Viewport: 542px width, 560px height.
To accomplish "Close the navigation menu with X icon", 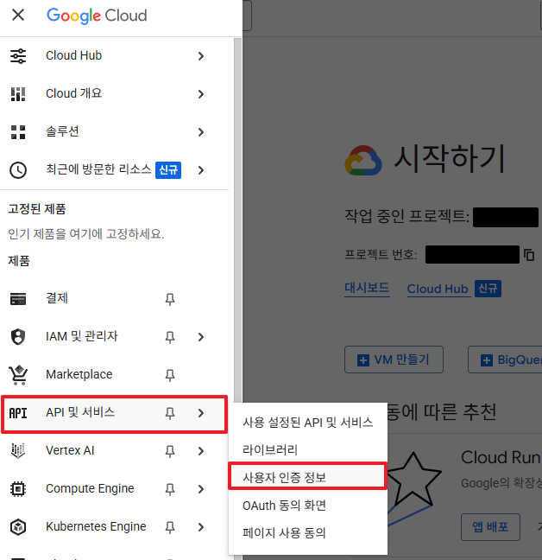I will pyautogui.click(x=18, y=15).
